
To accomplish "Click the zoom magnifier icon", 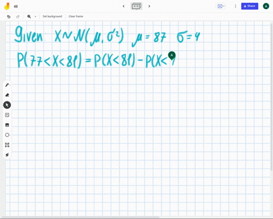I will [x=29, y=17].
